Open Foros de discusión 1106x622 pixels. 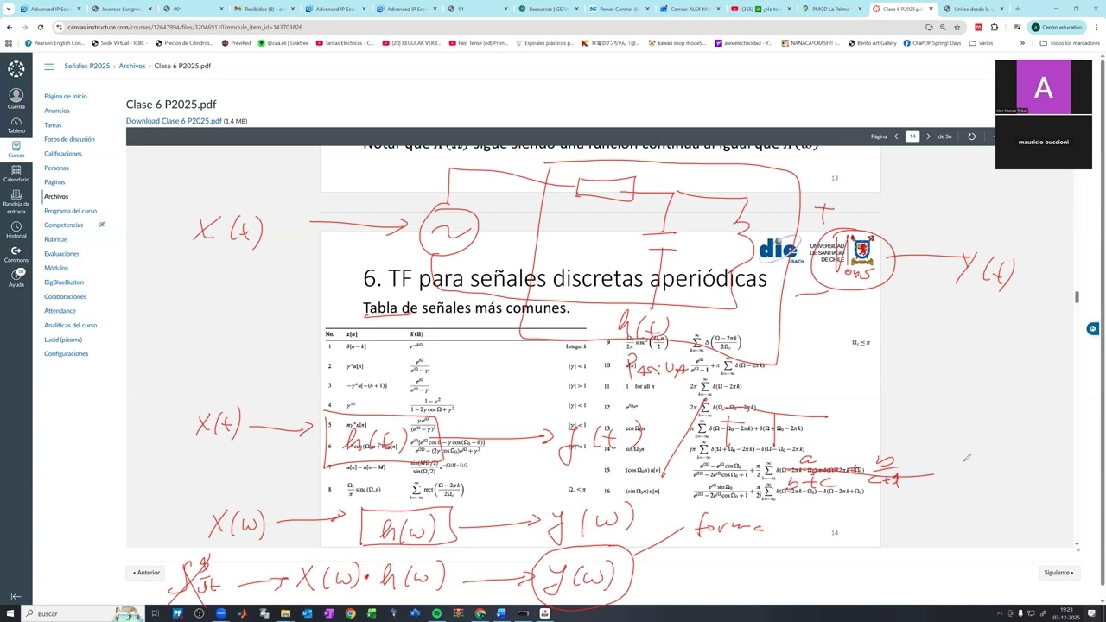pos(69,139)
